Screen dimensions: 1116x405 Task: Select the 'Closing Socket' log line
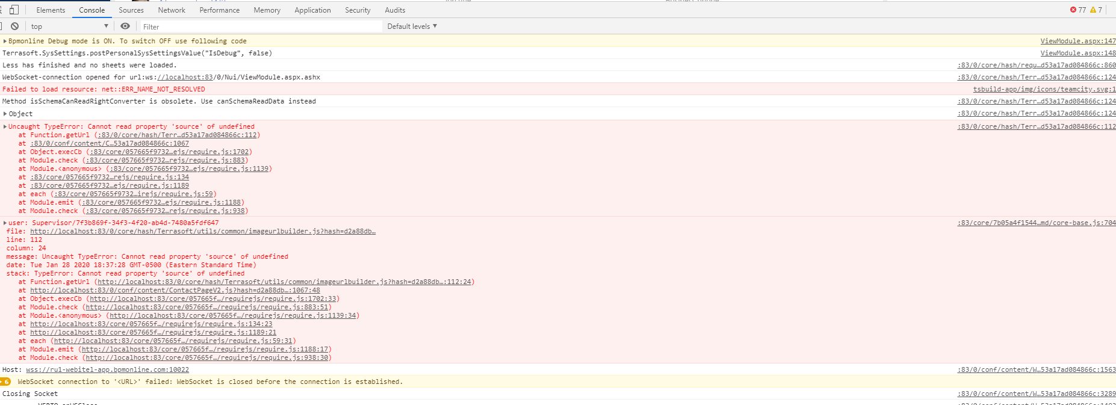click(x=30, y=394)
